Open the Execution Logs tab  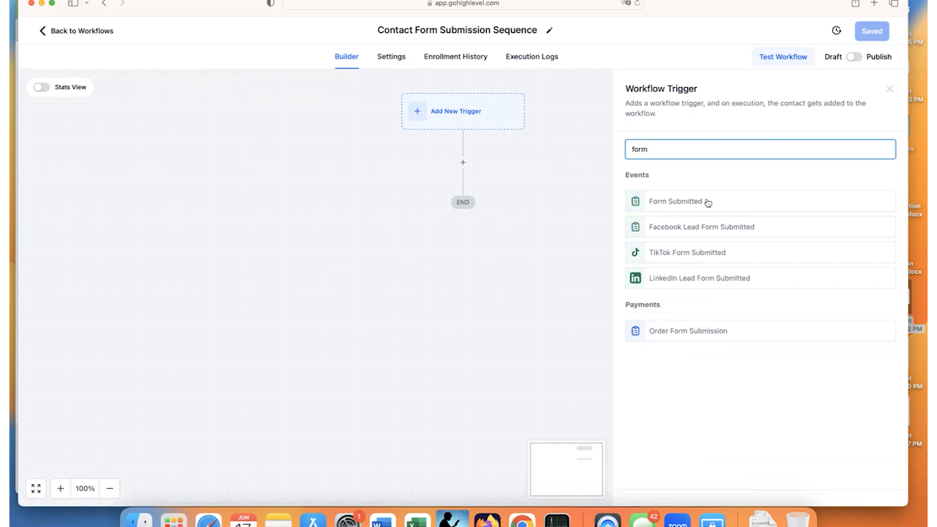pos(531,56)
